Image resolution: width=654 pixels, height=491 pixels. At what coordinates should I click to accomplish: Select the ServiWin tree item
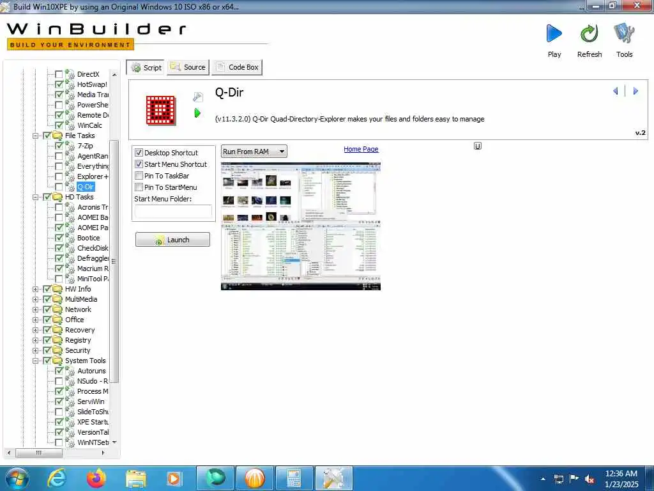[x=91, y=401]
